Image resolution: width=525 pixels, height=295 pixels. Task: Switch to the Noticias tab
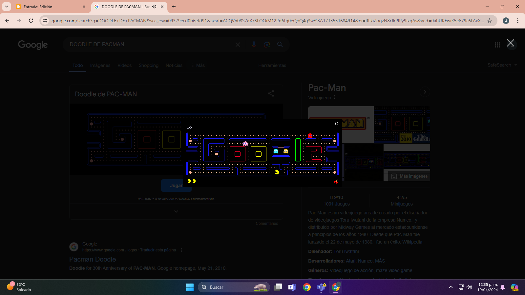tap(174, 65)
